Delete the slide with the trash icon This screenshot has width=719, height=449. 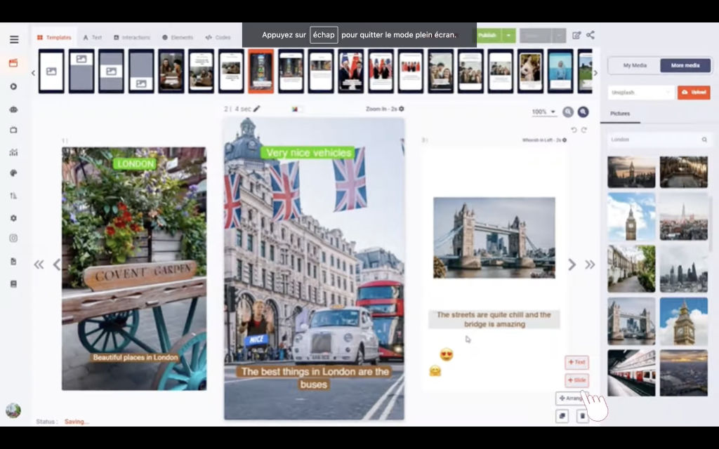point(582,416)
